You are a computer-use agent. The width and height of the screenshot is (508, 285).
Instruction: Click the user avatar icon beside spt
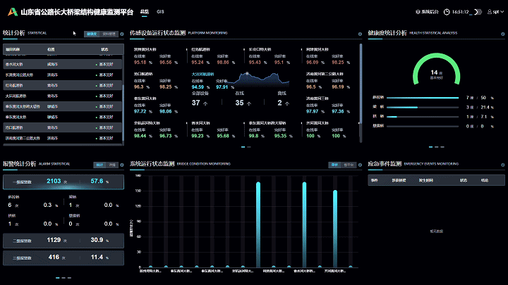[x=490, y=12]
